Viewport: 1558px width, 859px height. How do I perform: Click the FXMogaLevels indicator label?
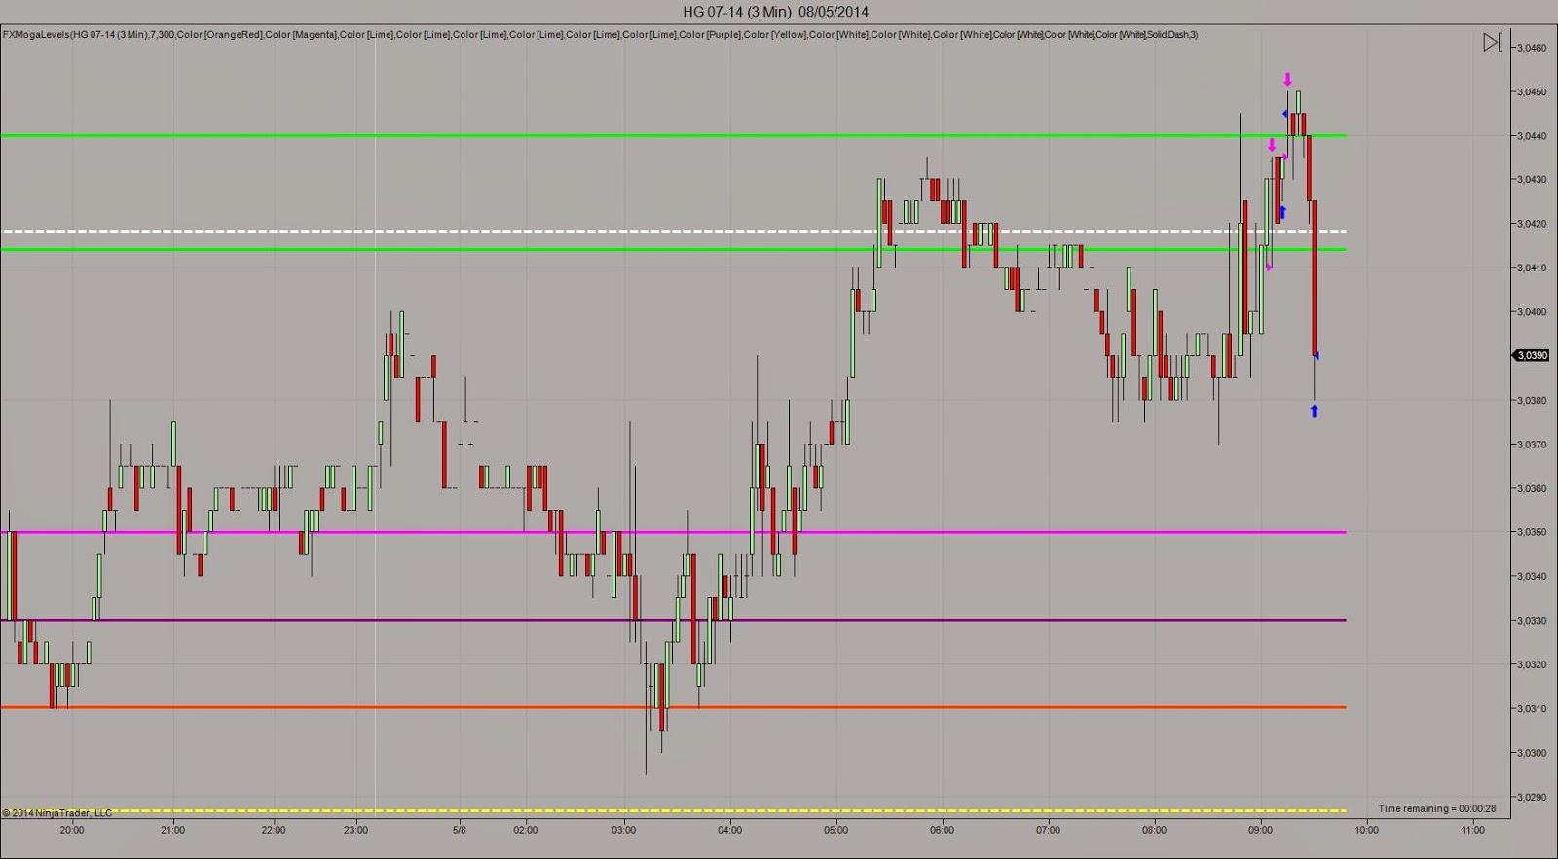600,34
